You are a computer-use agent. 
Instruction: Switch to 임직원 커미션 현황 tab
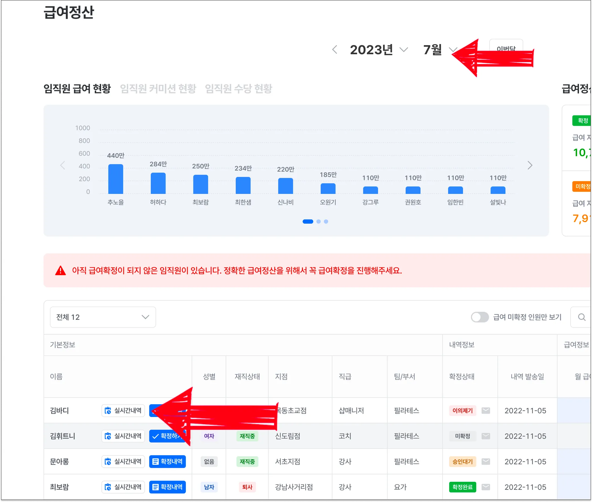point(158,88)
